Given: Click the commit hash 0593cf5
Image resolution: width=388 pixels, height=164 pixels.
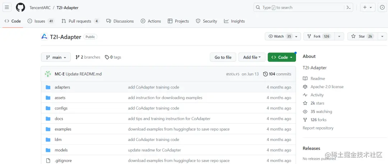Looking at the screenshot, I should pos(233,74).
